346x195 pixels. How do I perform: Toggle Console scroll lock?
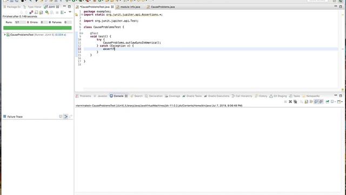(307, 102)
